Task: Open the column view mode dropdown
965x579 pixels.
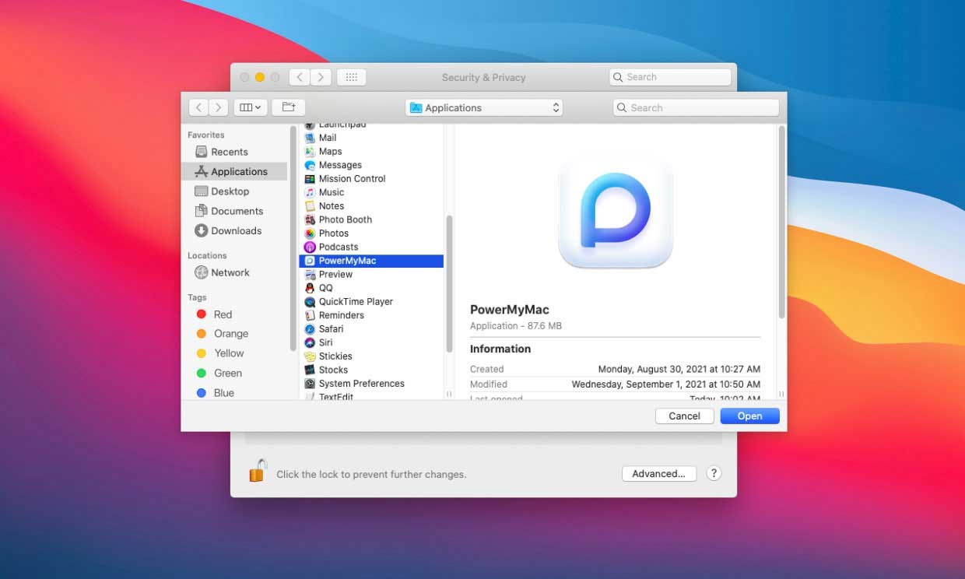Action: [x=251, y=107]
